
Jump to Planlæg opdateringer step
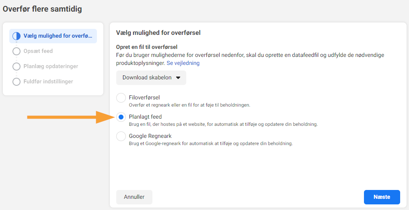pos(51,66)
